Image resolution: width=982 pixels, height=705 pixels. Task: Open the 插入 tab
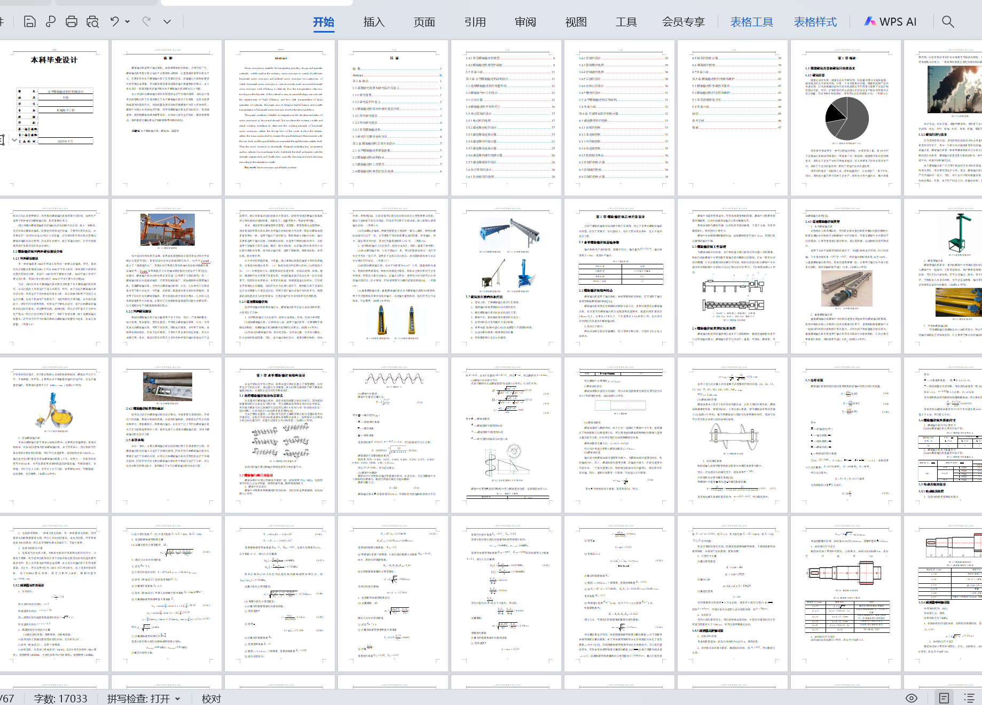point(374,22)
